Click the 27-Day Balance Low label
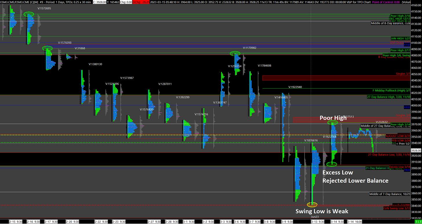 pos(389,155)
